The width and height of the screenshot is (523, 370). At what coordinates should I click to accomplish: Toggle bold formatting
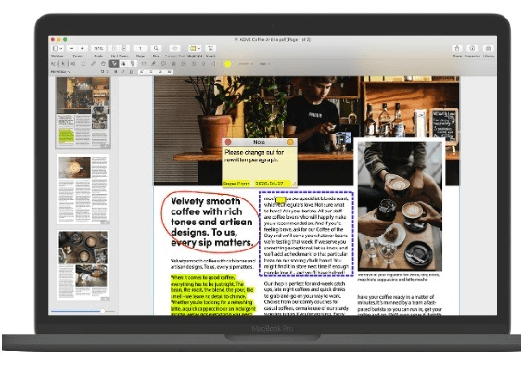(115, 71)
